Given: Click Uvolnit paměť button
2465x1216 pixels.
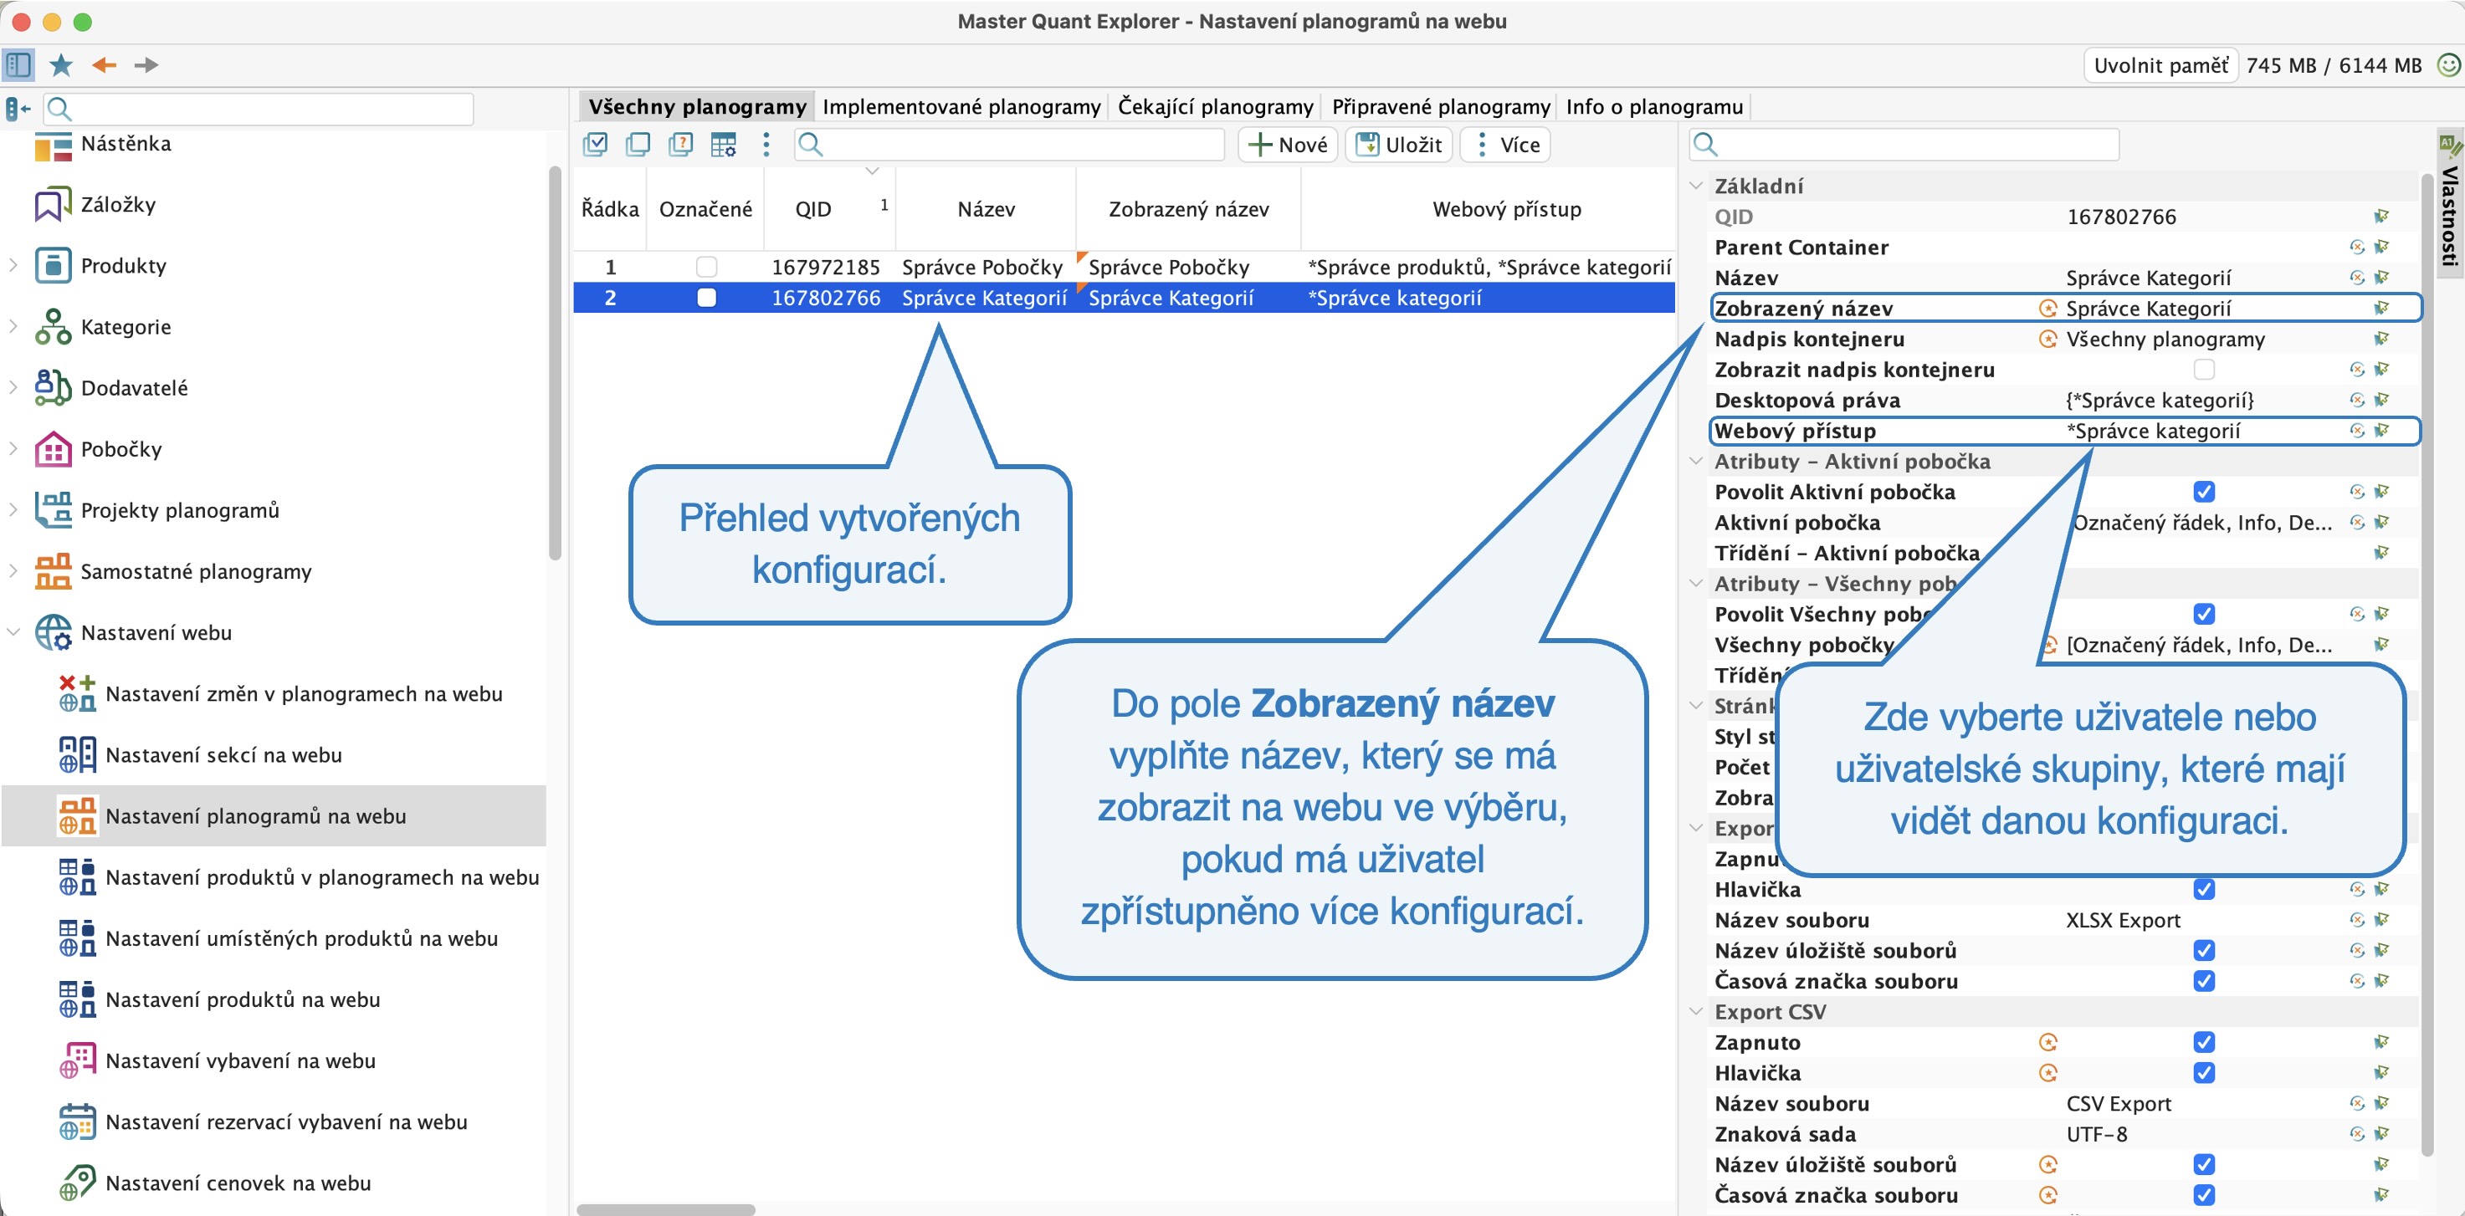Looking at the screenshot, I should [2160, 65].
